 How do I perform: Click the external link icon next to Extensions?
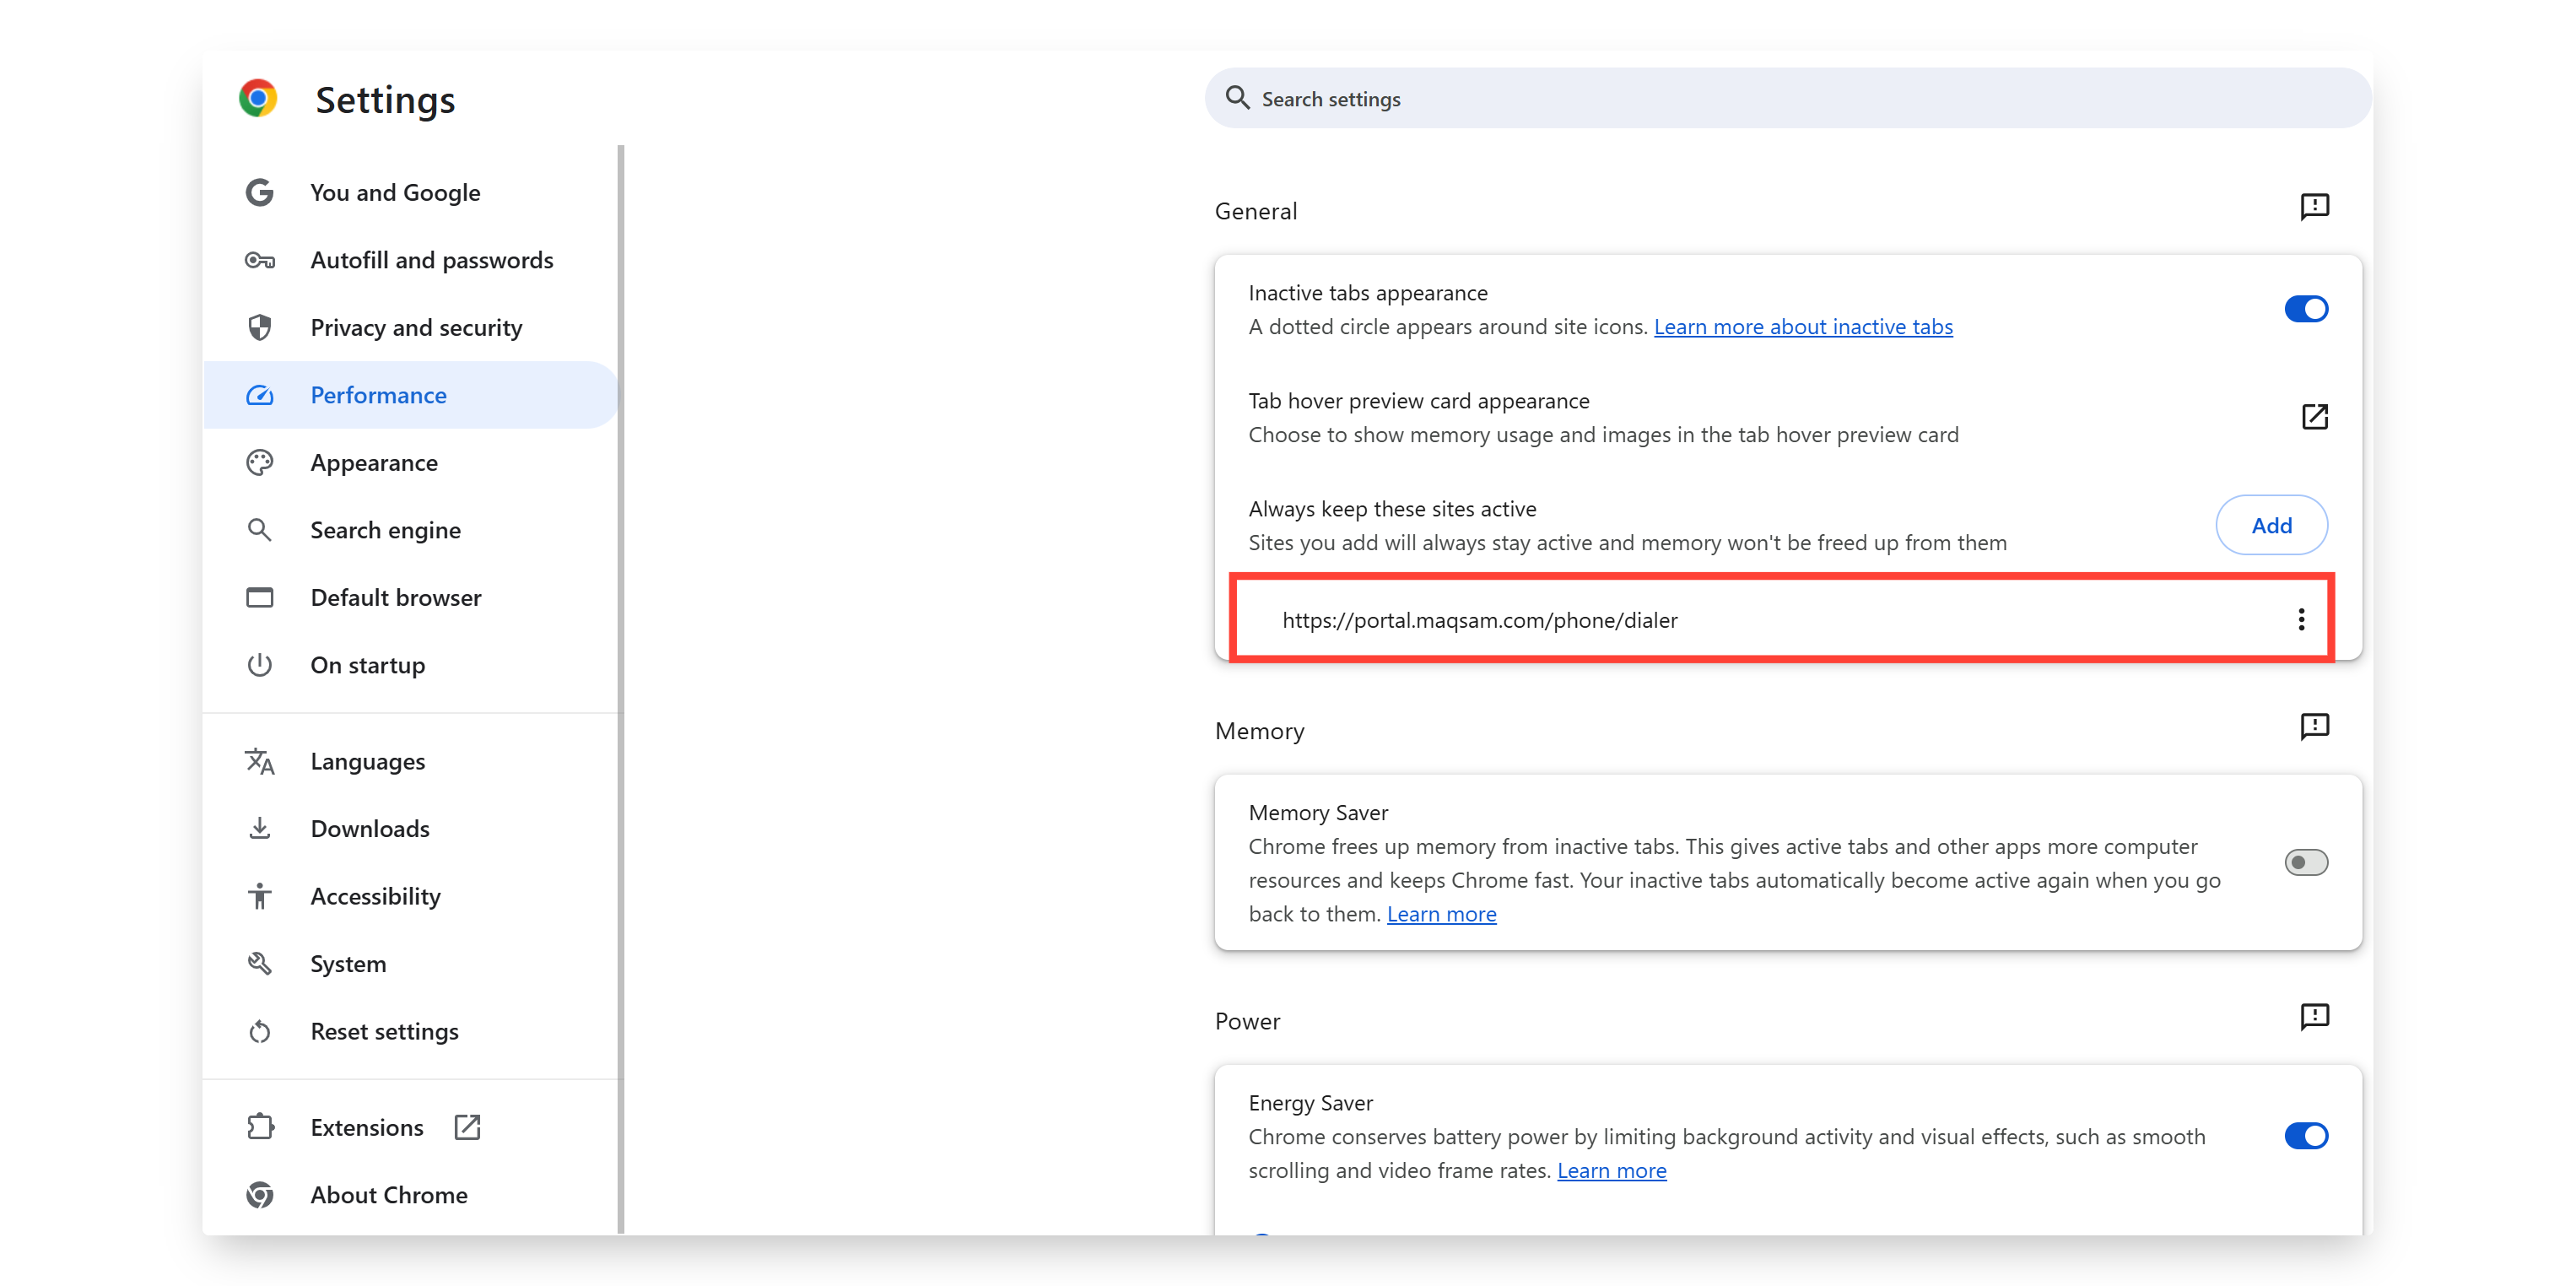(467, 1127)
